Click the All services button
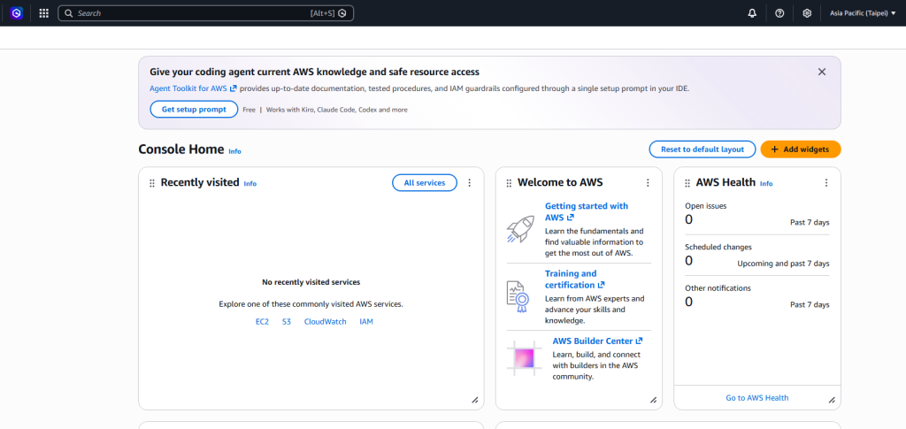 tap(425, 182)
